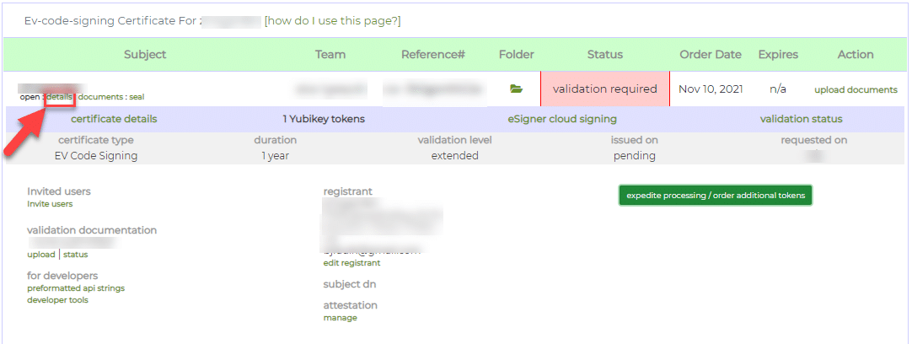This screenshot has height=344, width=912.
Task: Switch to the '1 Yubikey tokens' tab
Action: click(x=324, y=119)
